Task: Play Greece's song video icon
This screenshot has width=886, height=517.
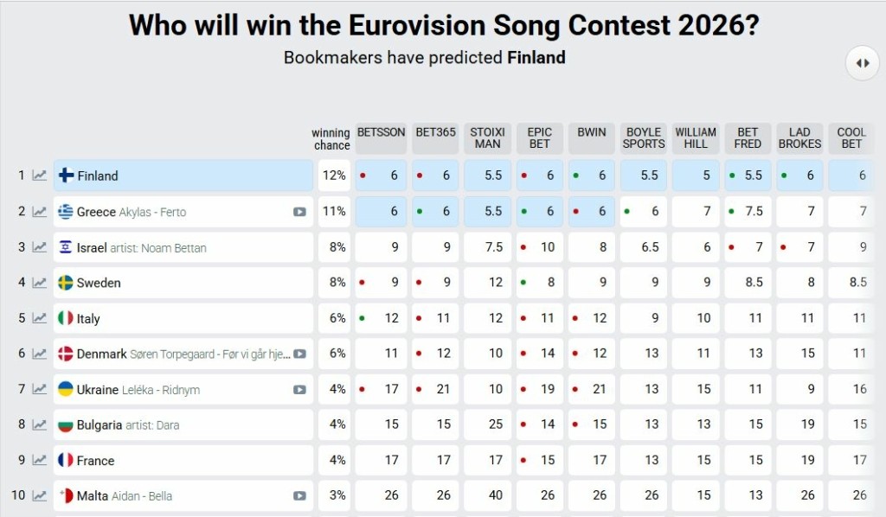Action: pyautogui.click(x=299, y=212)
